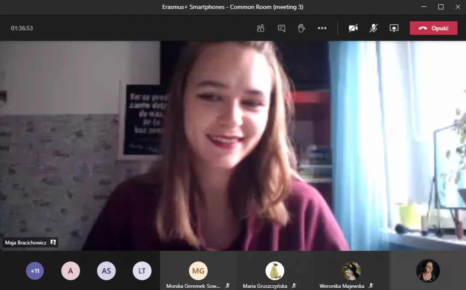The width and height of the screenshot is (466, 290).
Task: Show the participants list
Action: coord(260,28)
